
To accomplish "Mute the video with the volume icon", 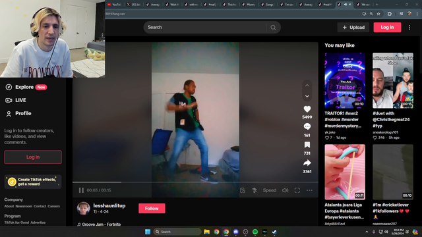I will [285, 190].
